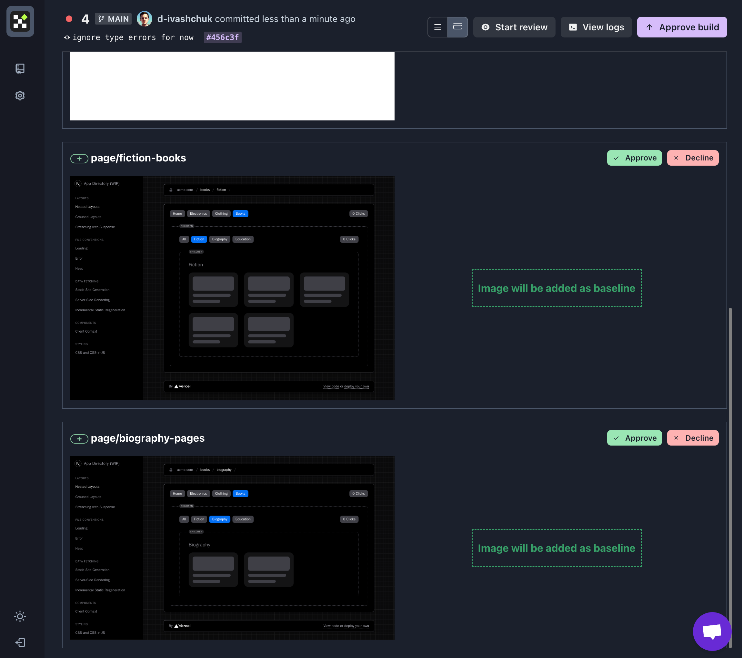Decline the page/fiction-books snapshot

(693, 158)
